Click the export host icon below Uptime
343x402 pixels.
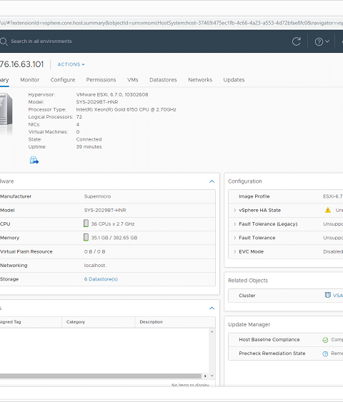point(34,160)
